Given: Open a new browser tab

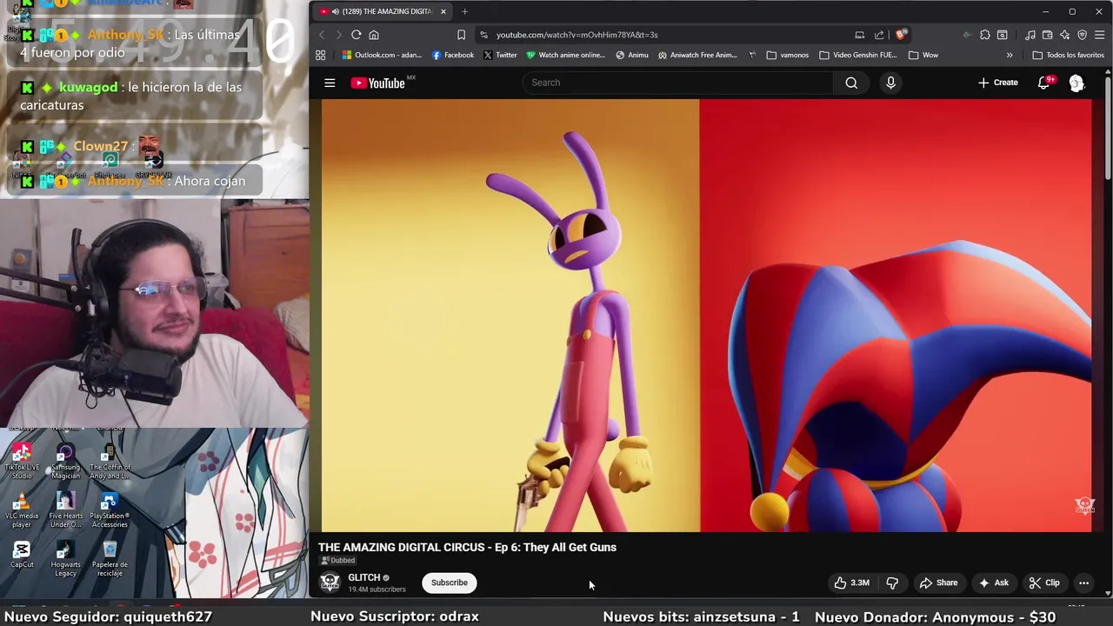Looking at the screenshot, I should click(x=464, y=11).
